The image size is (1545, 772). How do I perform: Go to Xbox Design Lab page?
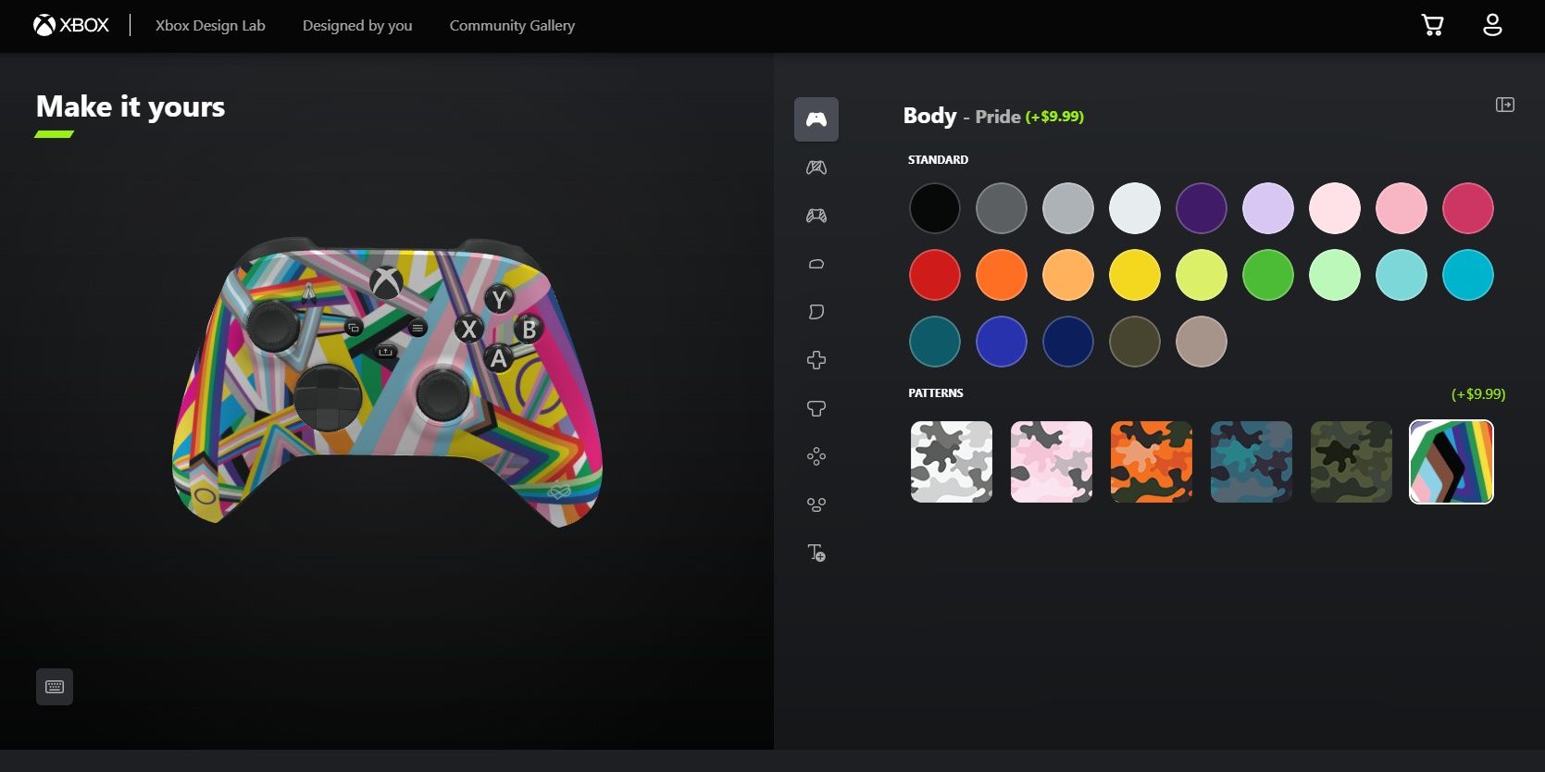pos(210,25)
